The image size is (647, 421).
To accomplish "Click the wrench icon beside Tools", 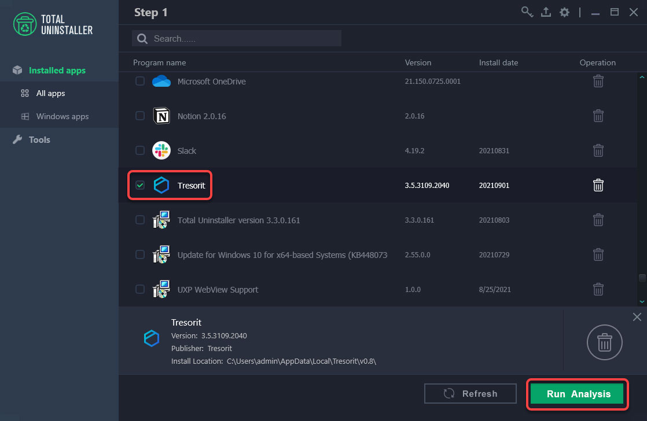I will coord(17,139).
